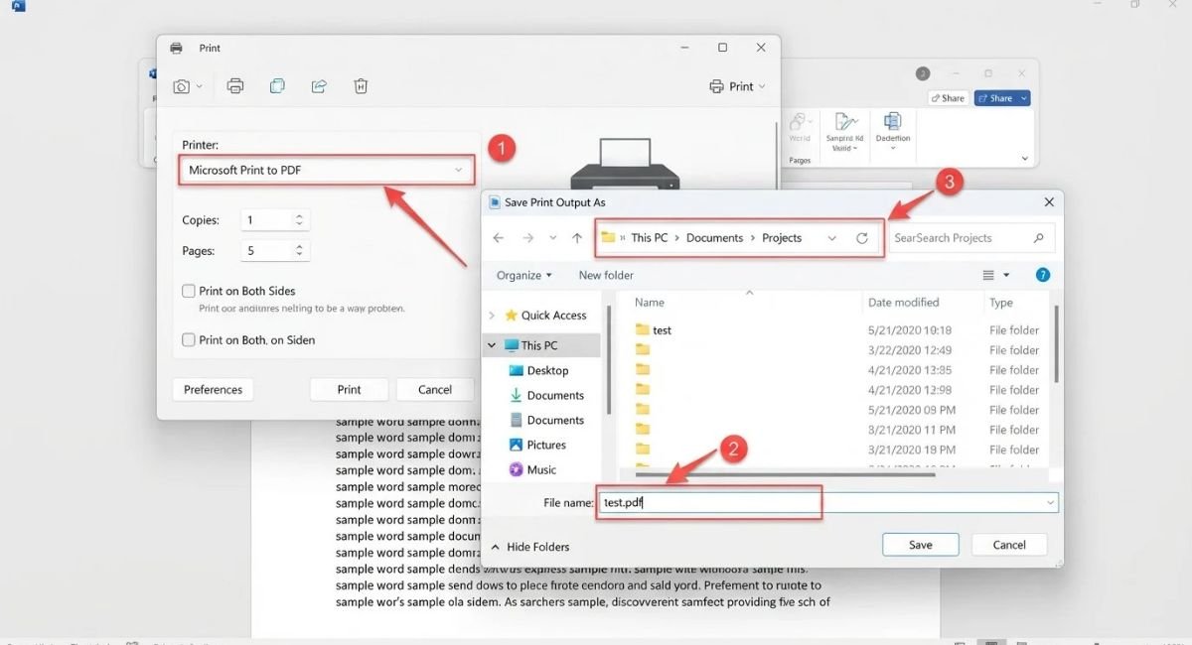The width and height of the screenshot is (1192, 645).
Task: Click 'Documents' in the address breadcrumb
Action: 715,238
